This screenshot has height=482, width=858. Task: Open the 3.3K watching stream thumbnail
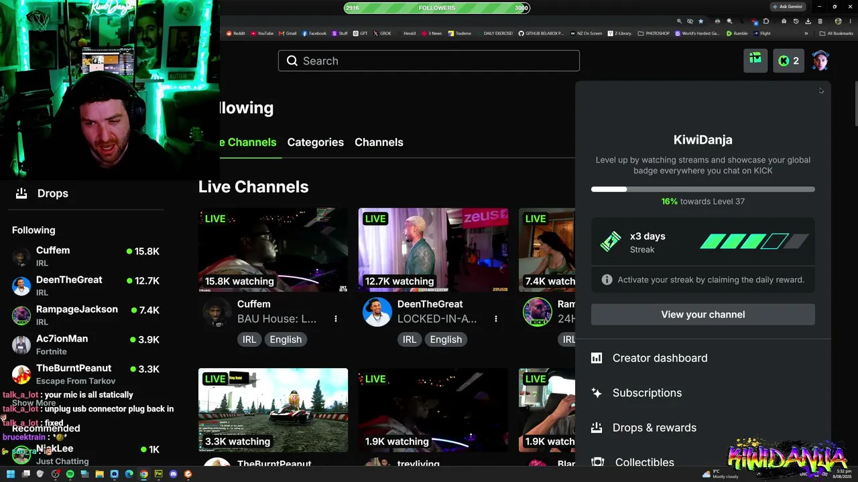[x=273, y=410]
